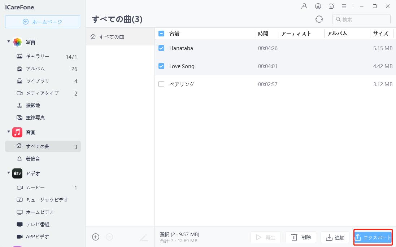Click the 削除 delete button
Viewport: 396px width, 247px height.
pyautogui.click(x=301, y=237)
